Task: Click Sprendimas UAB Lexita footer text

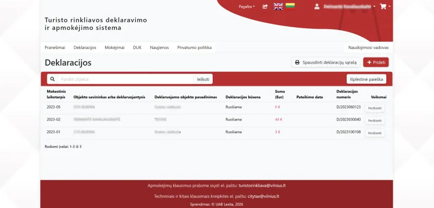Action: coord(216,204)
